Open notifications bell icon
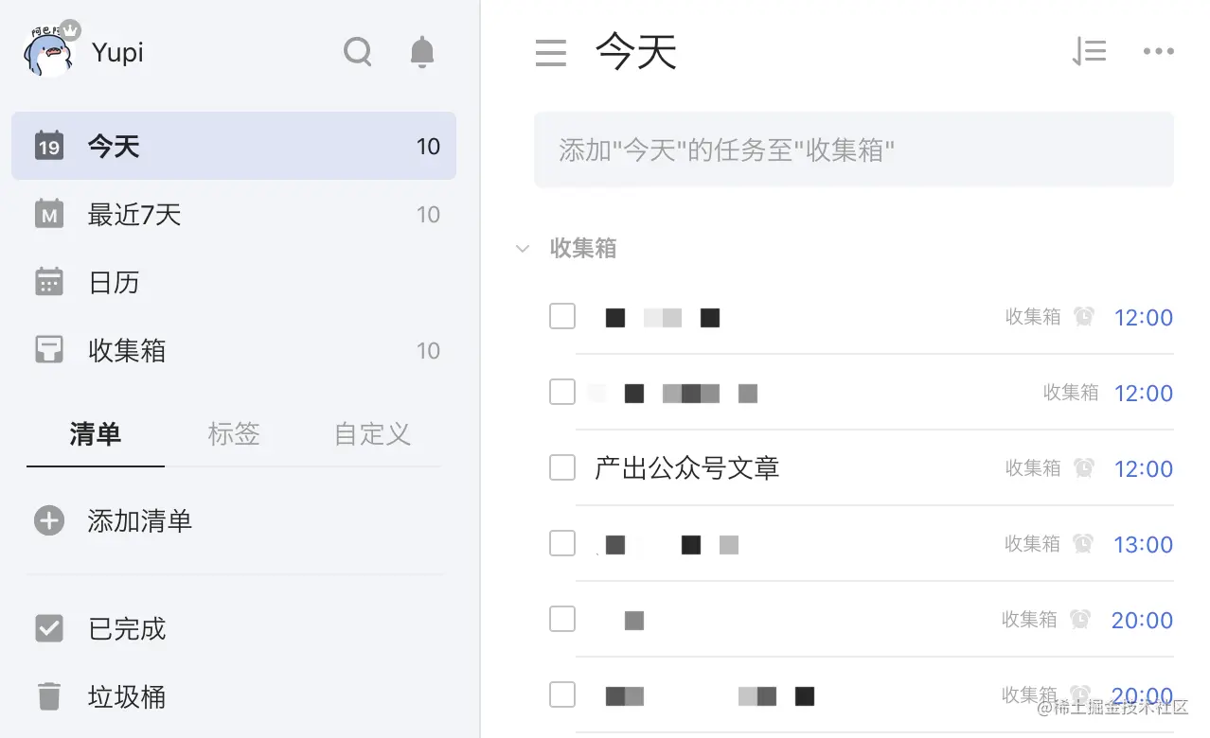Screen dimensions: 1210x738 (422, 52)
